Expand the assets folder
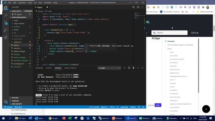The height and width of the screenshot is (121, 215). (16, 30)
